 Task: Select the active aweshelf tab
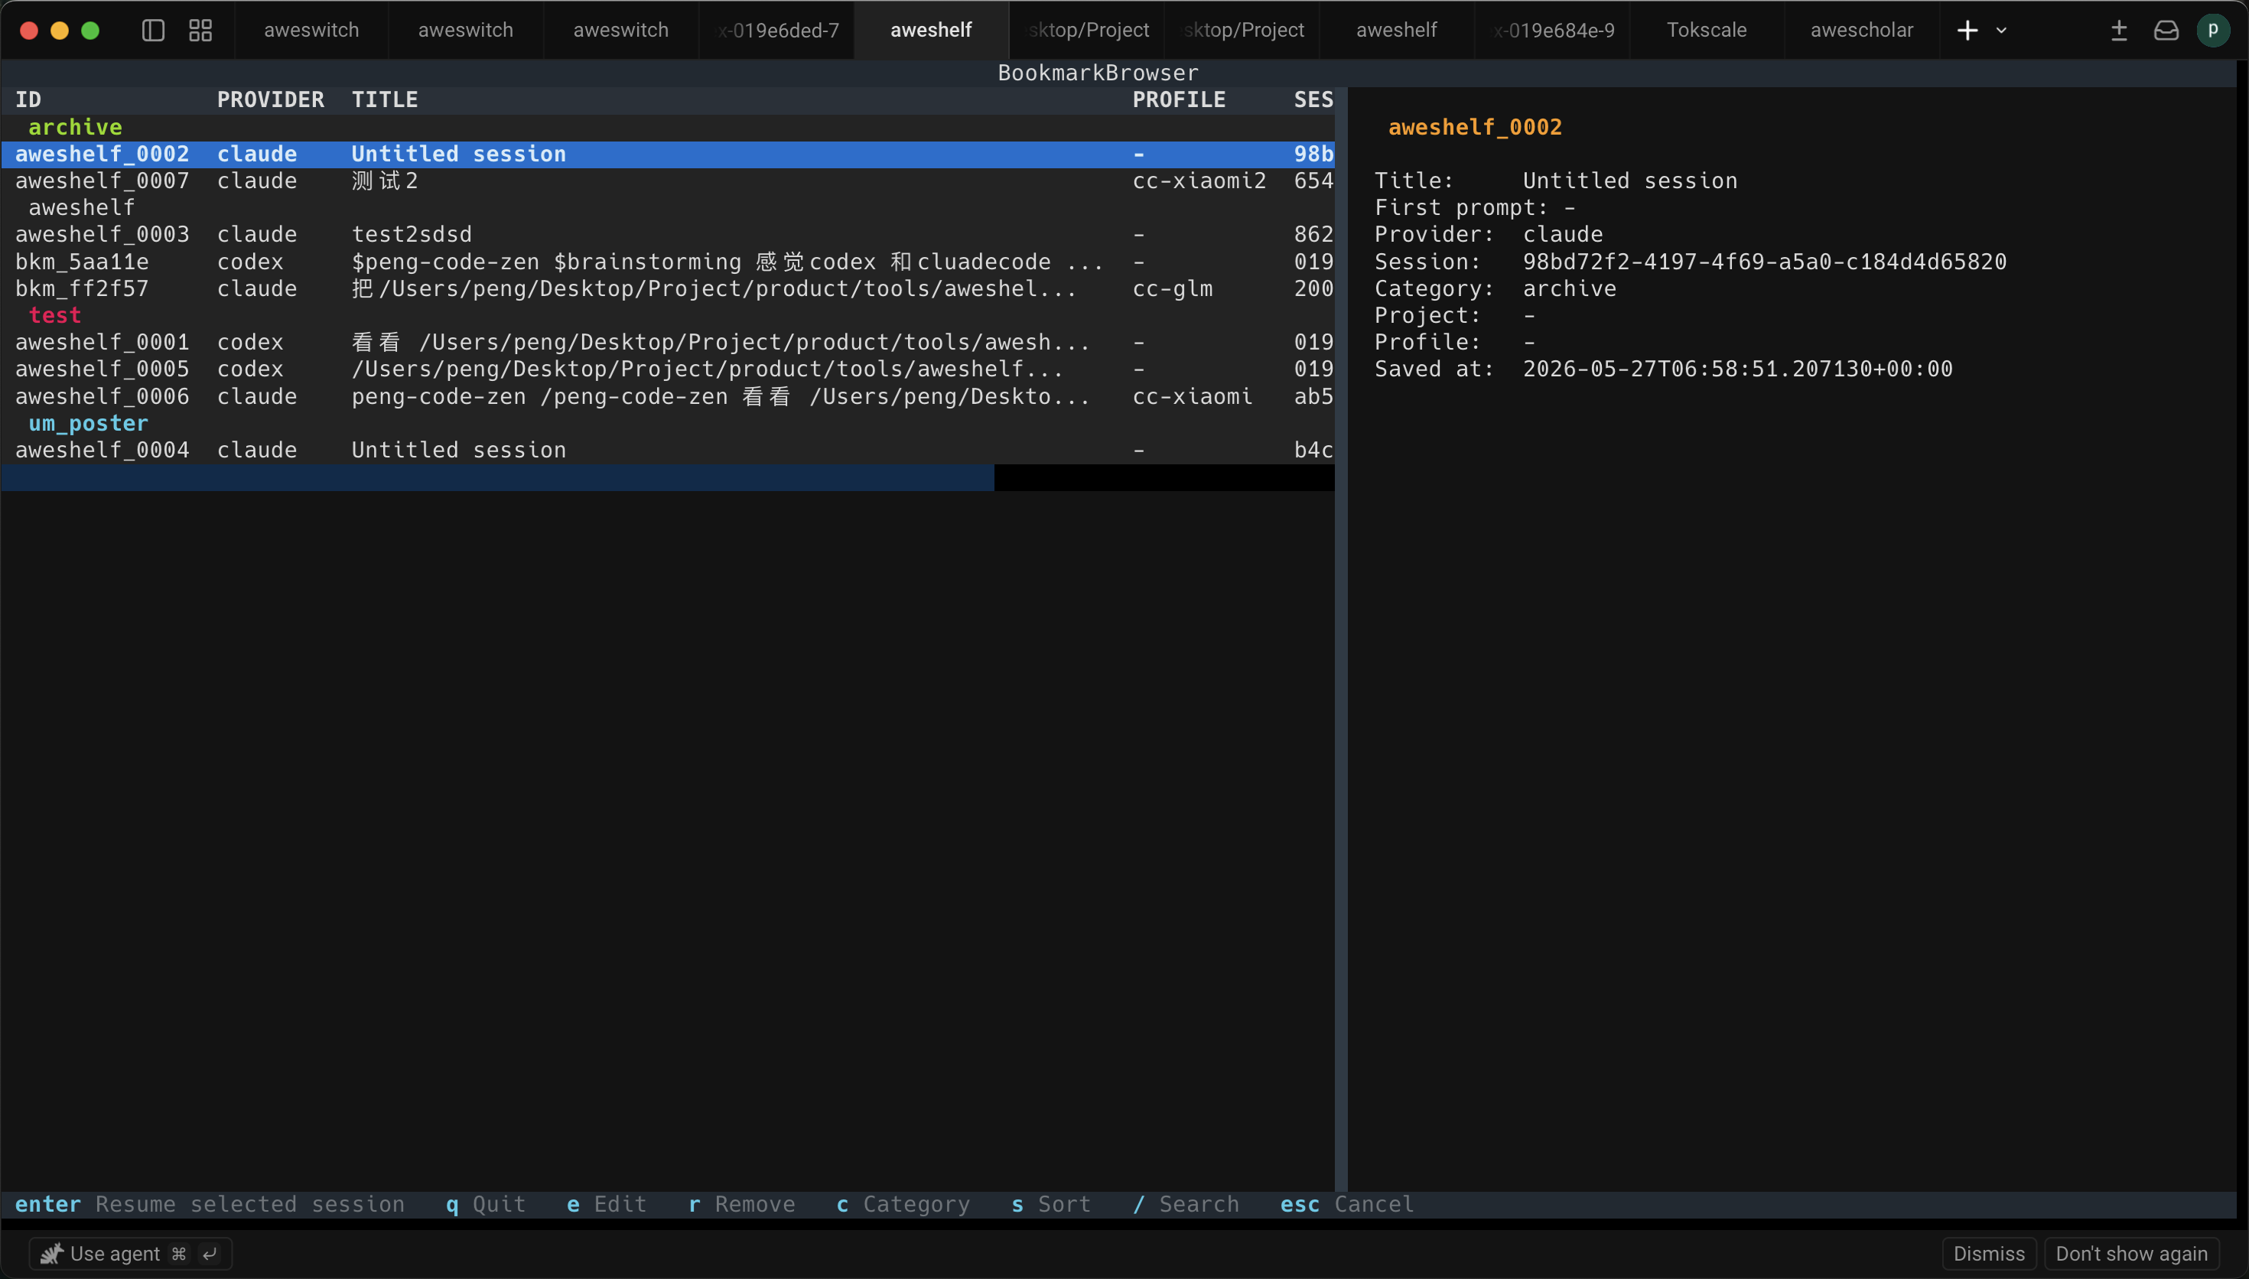pyautogui.click(x=931, y=30)
